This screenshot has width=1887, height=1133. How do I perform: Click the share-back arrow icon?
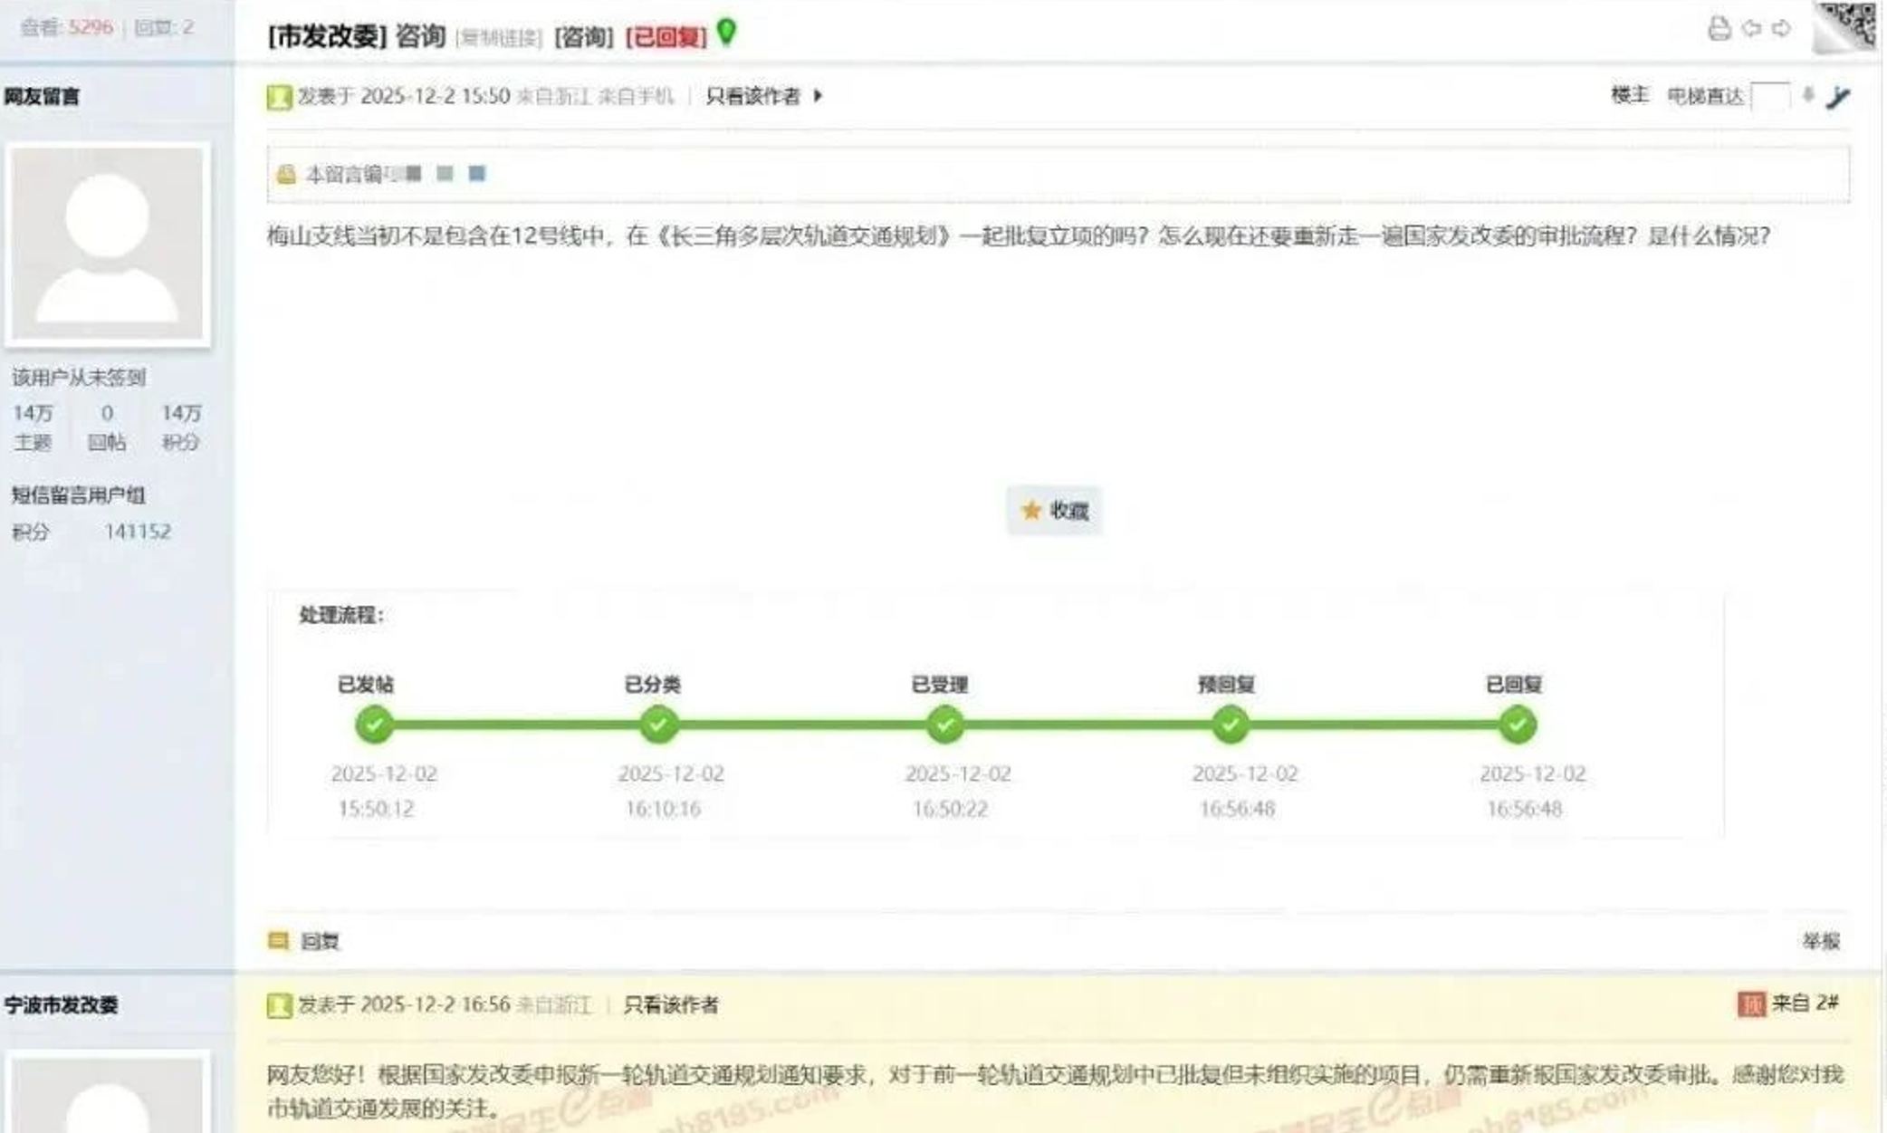[1749, 29]
